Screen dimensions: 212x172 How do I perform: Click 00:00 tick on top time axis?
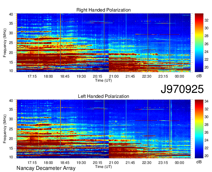[x=179, y=76]
